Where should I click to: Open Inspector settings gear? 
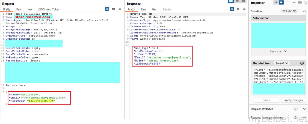coord(300,2)
